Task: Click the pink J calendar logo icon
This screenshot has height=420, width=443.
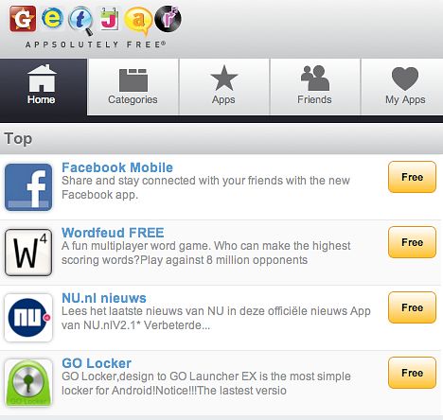Action: [x=109, y=19]
